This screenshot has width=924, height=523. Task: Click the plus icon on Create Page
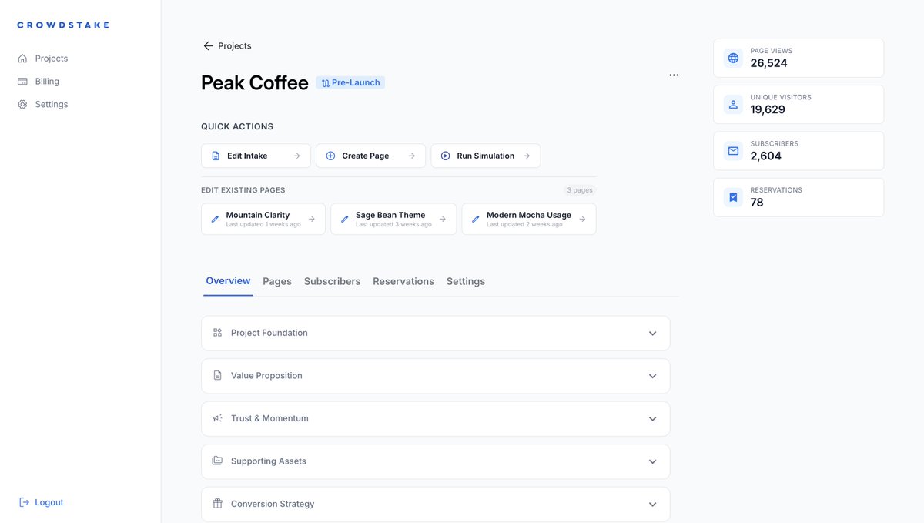330,156
